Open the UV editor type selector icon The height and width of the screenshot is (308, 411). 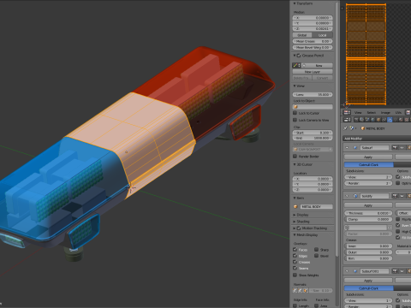point(347,112)
